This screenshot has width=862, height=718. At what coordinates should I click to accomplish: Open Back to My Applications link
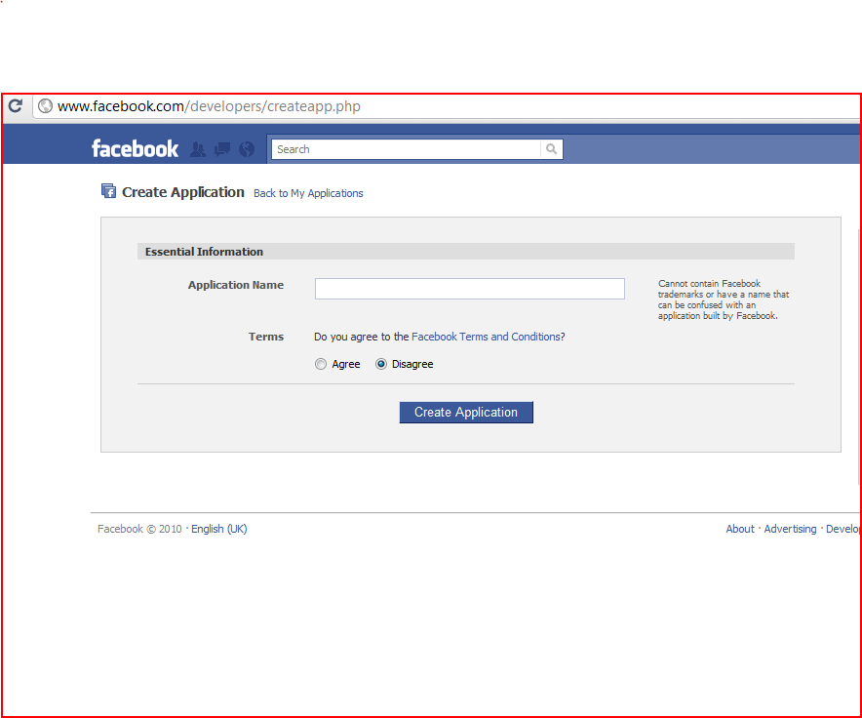coord(308,193)
